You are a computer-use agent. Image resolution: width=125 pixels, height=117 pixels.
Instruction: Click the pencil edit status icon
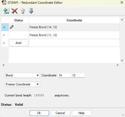click(12, 27)
